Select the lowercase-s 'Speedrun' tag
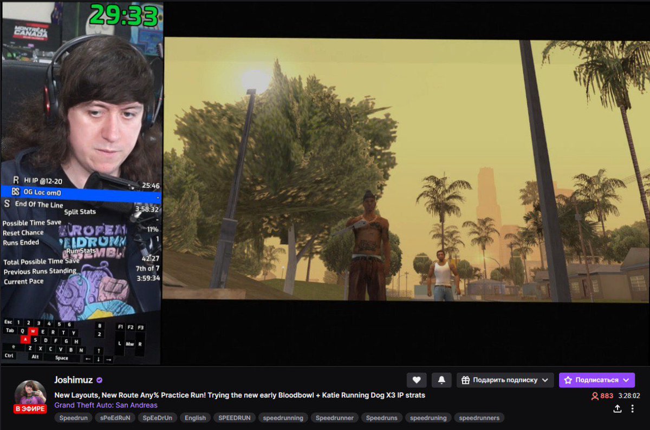This screenshot has width=650, height=430. (73, 418)
